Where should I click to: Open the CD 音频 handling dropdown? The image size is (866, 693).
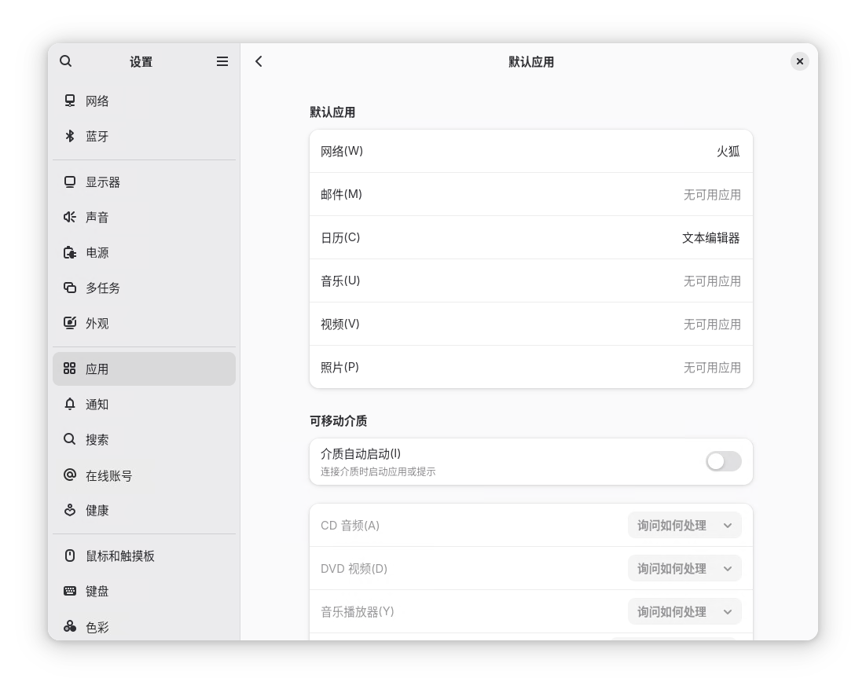[x=684, y=525]
